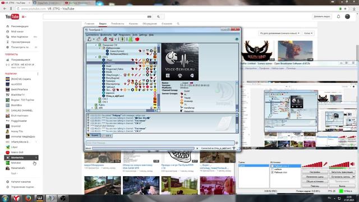Open Сетка view dropdown
359x202 pixels.
click(308, 33)
